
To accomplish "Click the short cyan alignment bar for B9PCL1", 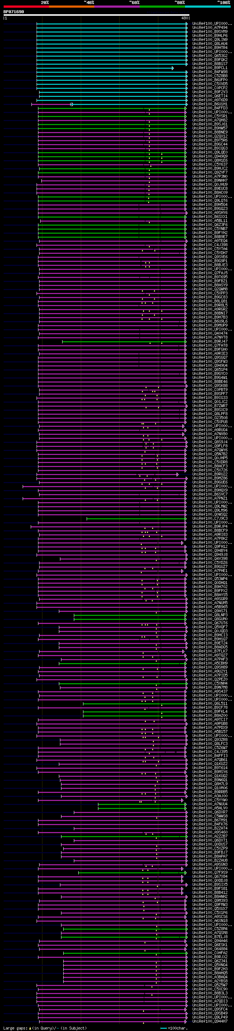I will [x=105, y=68].
